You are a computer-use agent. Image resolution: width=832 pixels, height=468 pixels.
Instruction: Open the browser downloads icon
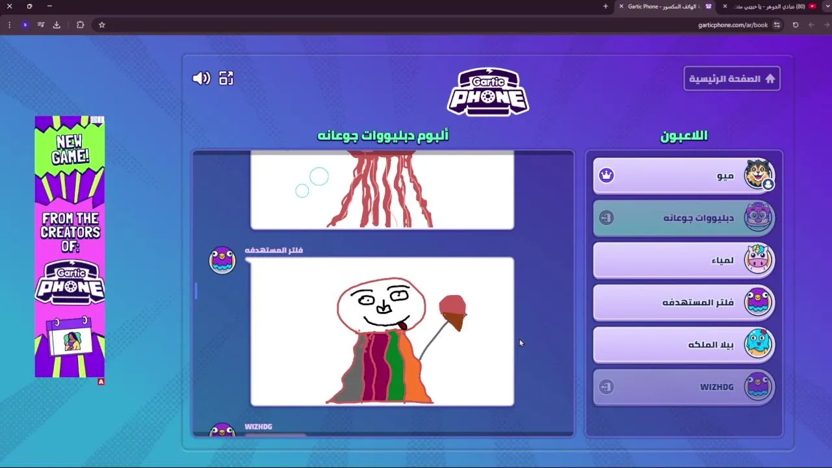pos(57,25)
